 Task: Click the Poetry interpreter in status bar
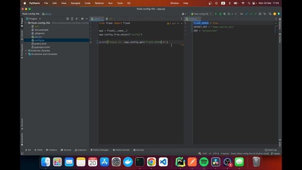[x=250, y=153]
